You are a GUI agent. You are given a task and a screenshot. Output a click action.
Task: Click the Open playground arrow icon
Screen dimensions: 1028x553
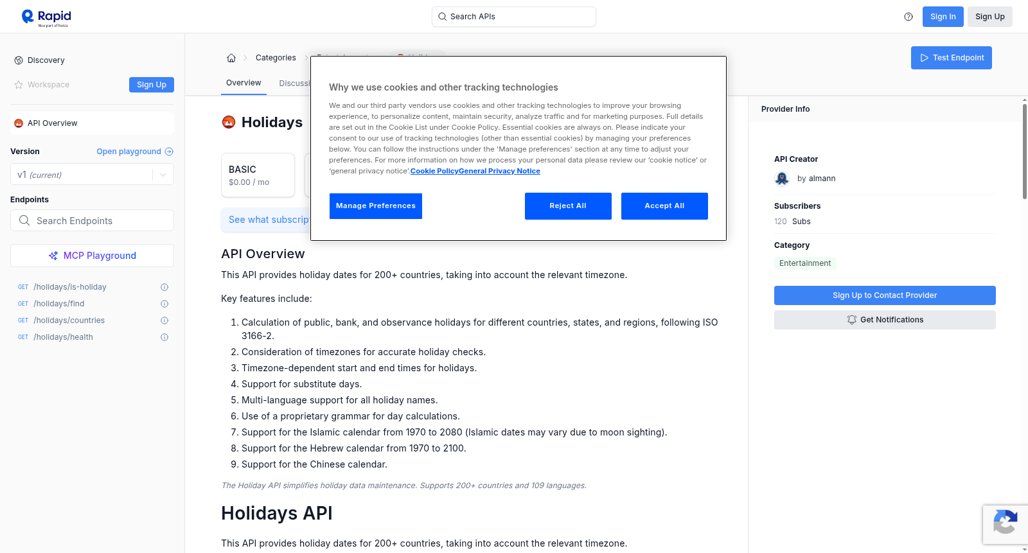[x=169, y=152]
